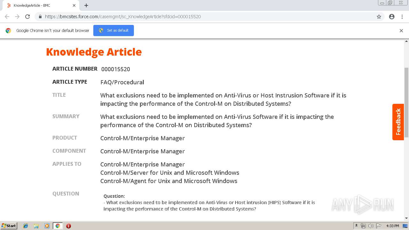This screenshot has width=409, height=230.
Task: Open a new browser tab
Action: point(86,5)
